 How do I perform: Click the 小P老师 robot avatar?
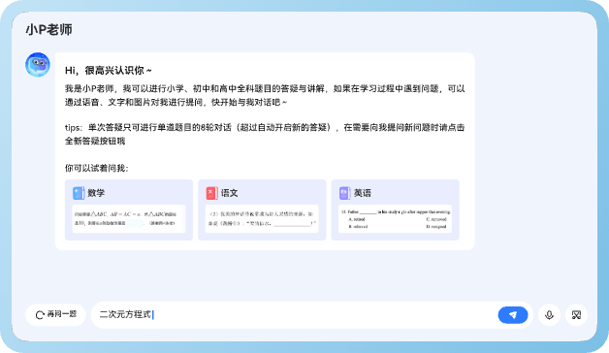click(38, 64)
